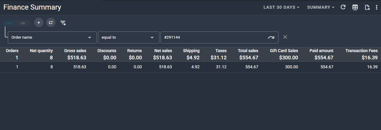Viewport: 381px width, 130px height.
Task: Click the Total sales column header
Action: [248, 51]
